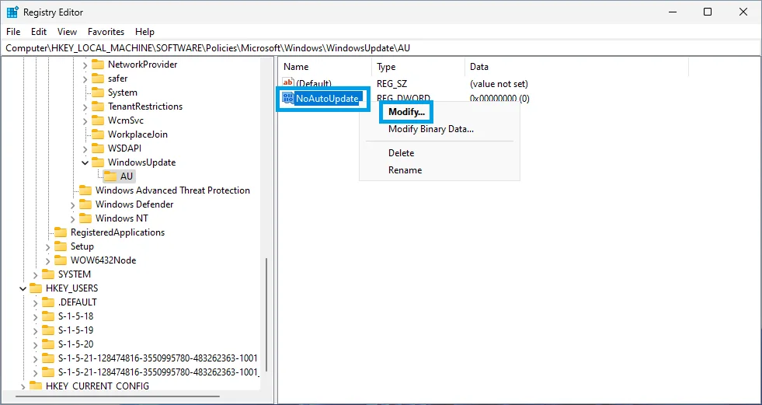Click Modify Binary Data... menu entry
The width and height of the screenshot is (762, 405).
pyautogui.click(x=430, y=129)
